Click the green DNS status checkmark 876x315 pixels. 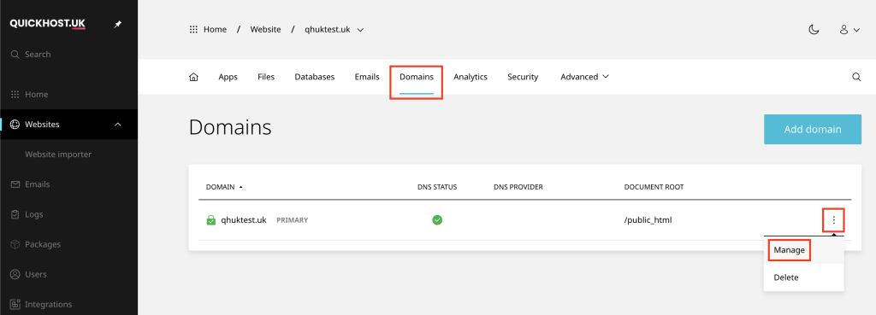point(437,220)
